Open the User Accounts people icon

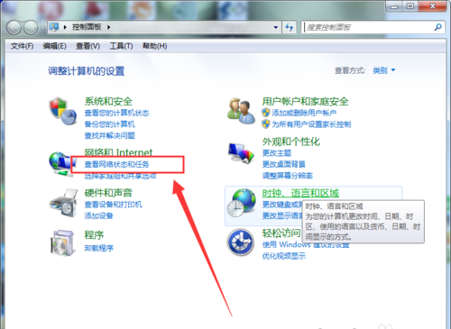tap(241, 111)
